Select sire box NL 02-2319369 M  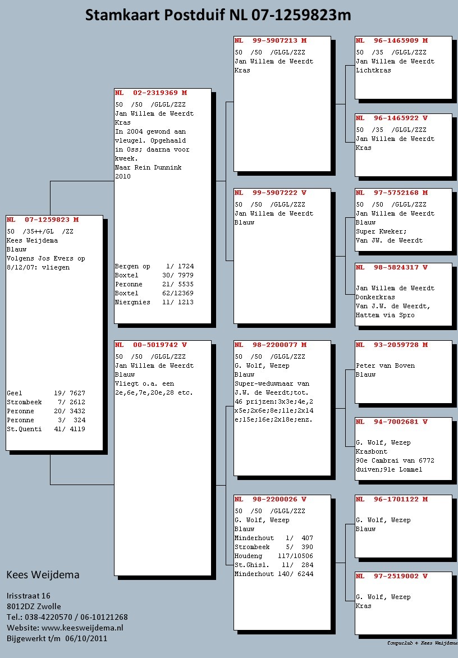(x=163, y=205)
